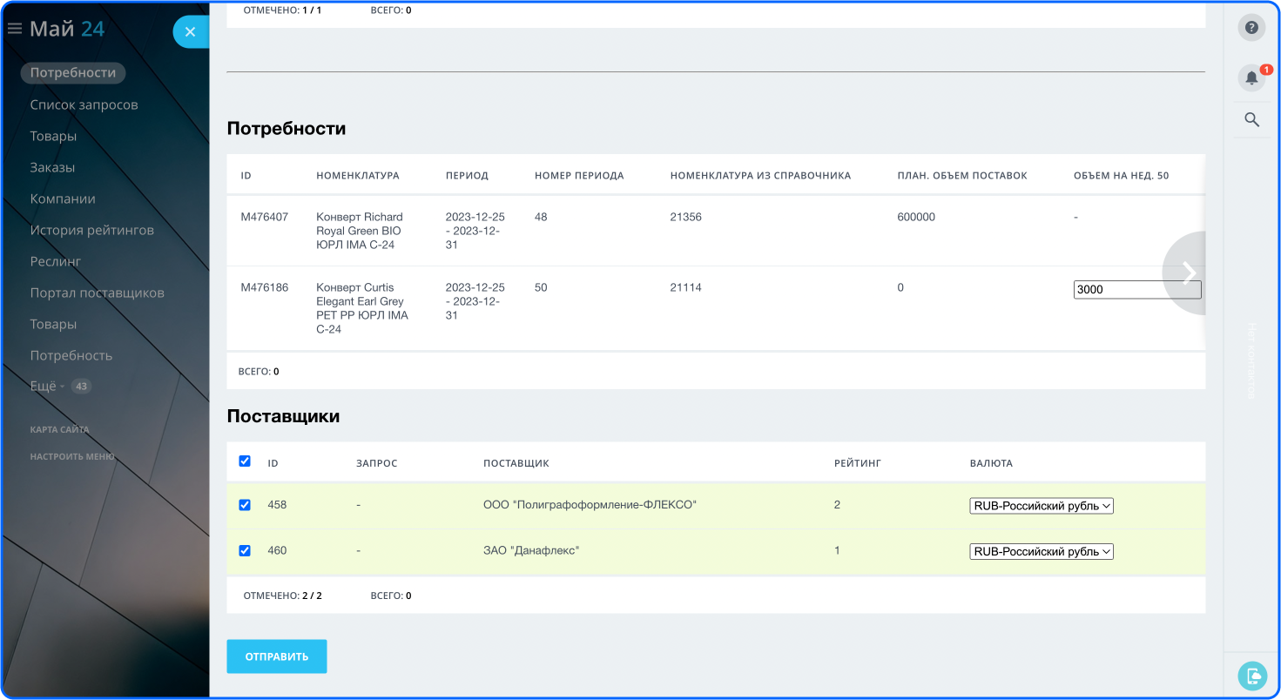Click reference number 21114
Screen dimensions: 1281x700
[686, 287]
